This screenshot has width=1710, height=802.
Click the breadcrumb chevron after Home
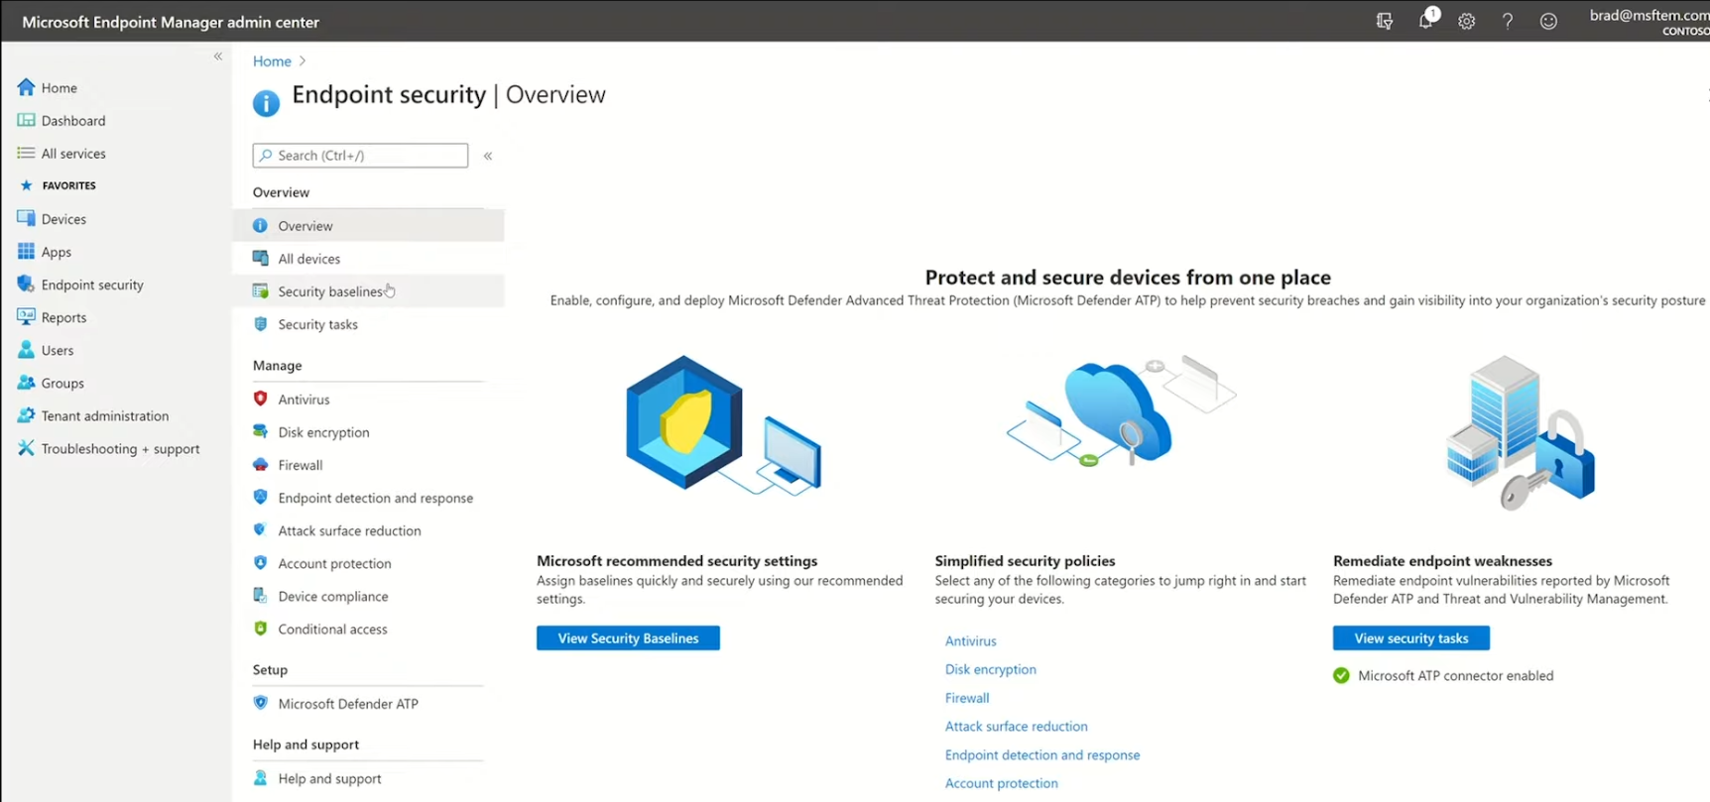(303, 61)
